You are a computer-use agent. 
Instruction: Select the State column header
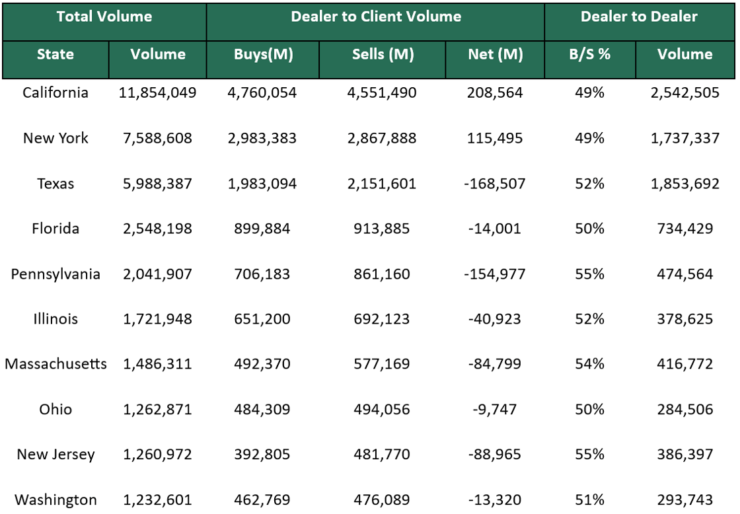55,55
